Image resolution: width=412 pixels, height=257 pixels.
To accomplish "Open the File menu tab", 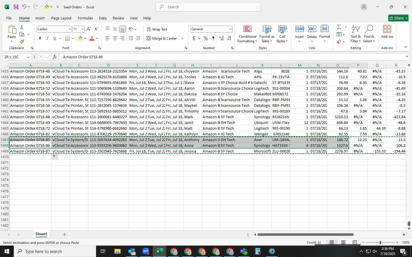I will 9,18.
